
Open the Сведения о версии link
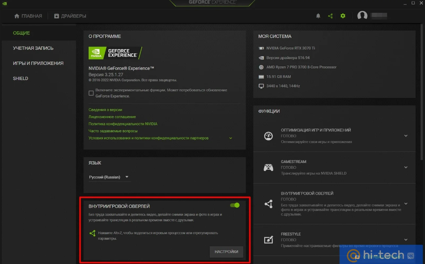click(x=105, y=109)
